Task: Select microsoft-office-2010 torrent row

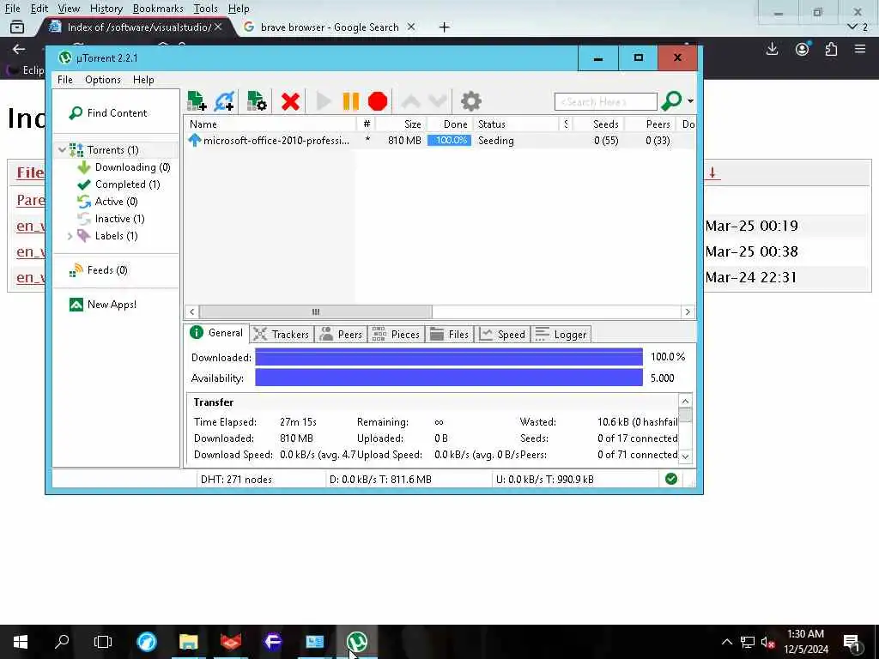Action: point(439,141)
